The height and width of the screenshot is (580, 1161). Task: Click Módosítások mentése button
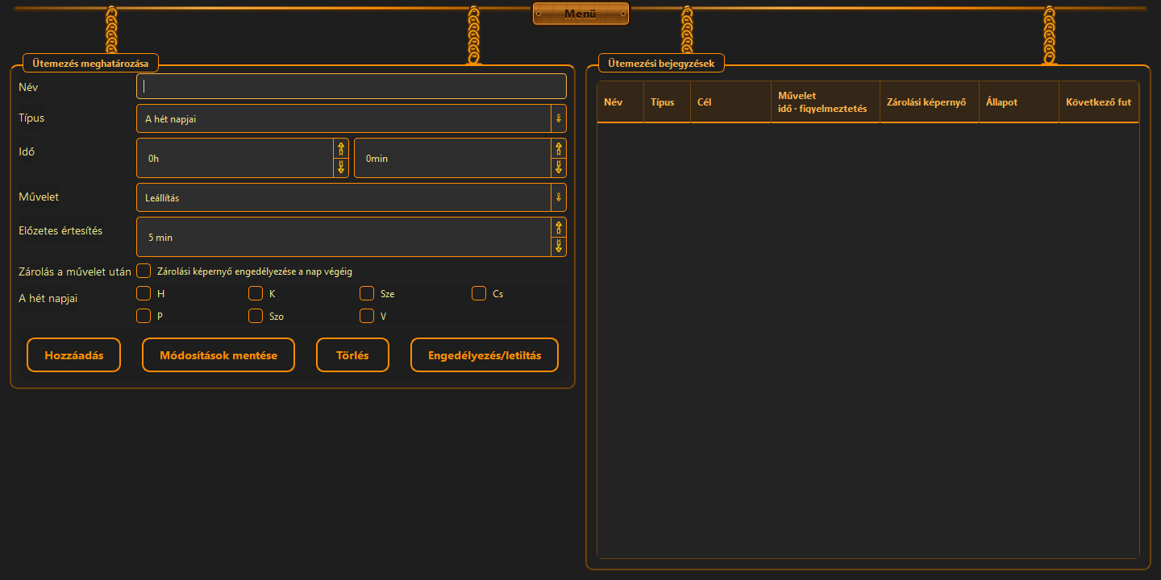tap(218, 355)
